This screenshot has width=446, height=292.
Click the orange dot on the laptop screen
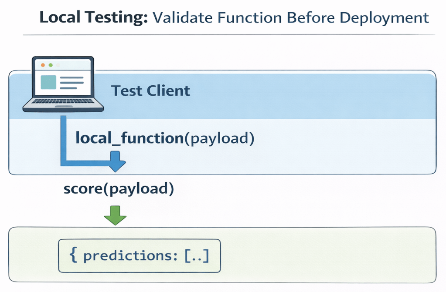point(43,65)
